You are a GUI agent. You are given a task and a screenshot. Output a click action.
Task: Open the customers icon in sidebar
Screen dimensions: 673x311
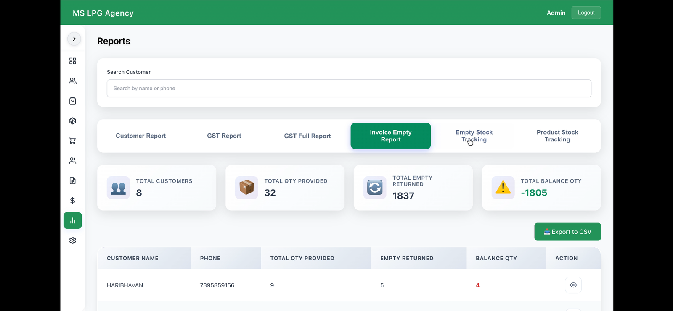tap(72, 81)
